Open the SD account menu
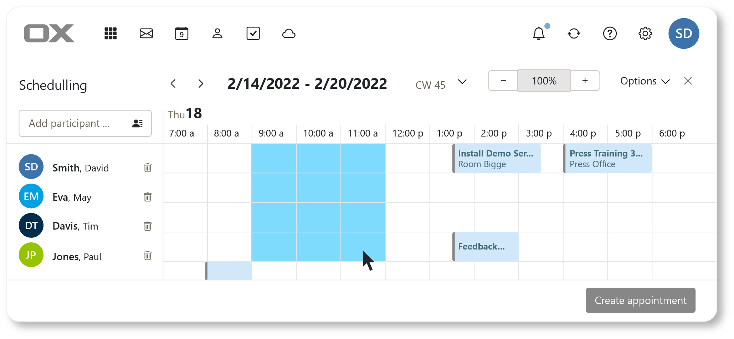 (684, 34)
